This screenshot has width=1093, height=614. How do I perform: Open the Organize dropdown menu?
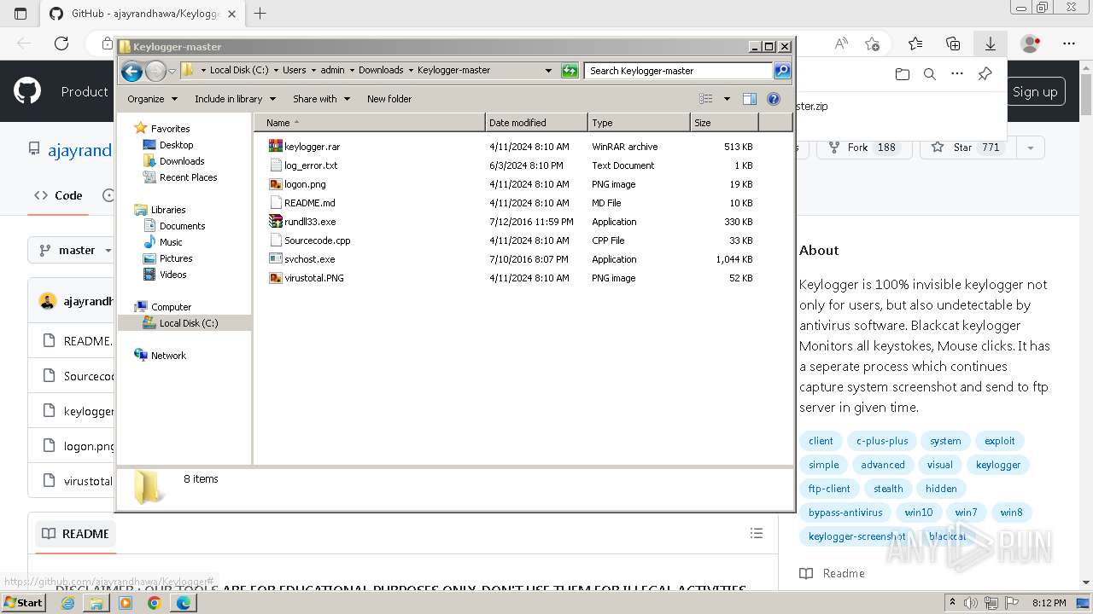152,99
